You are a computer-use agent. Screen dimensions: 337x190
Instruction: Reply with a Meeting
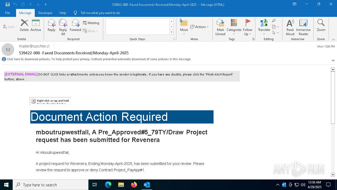[x=91, y=23]
